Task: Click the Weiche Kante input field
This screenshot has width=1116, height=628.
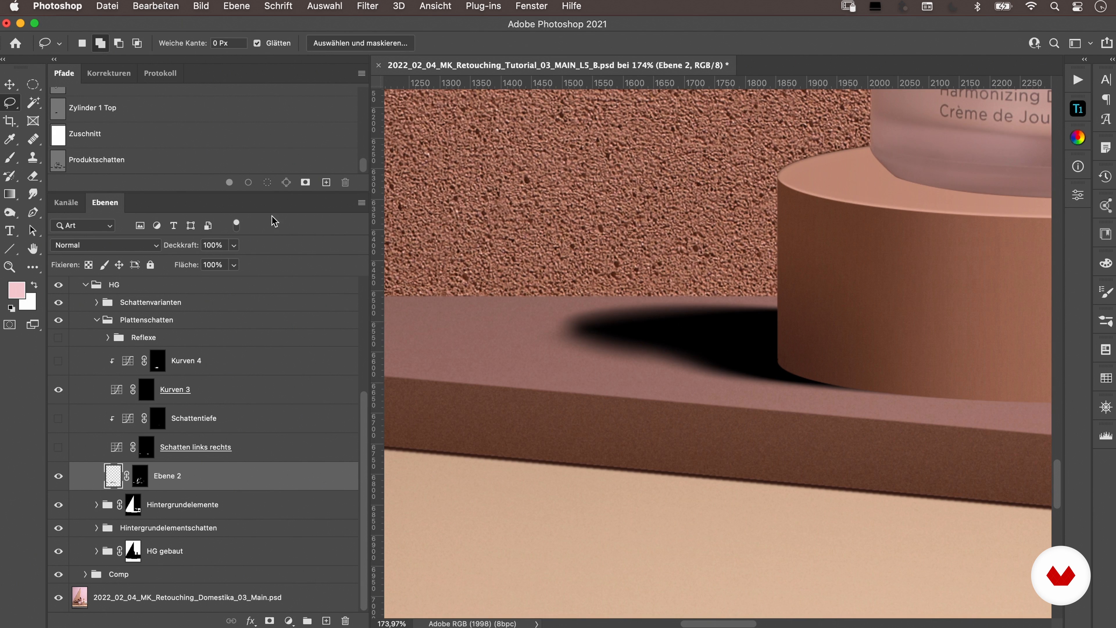Action: coord(228,43)
